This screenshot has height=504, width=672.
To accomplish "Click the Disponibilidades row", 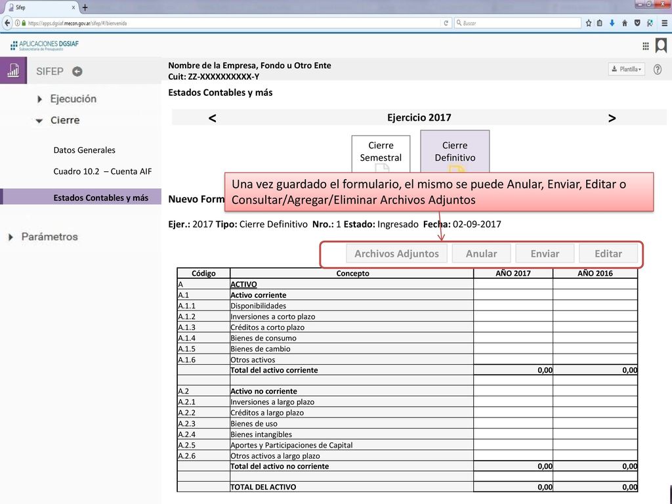I will pos(407,306).
